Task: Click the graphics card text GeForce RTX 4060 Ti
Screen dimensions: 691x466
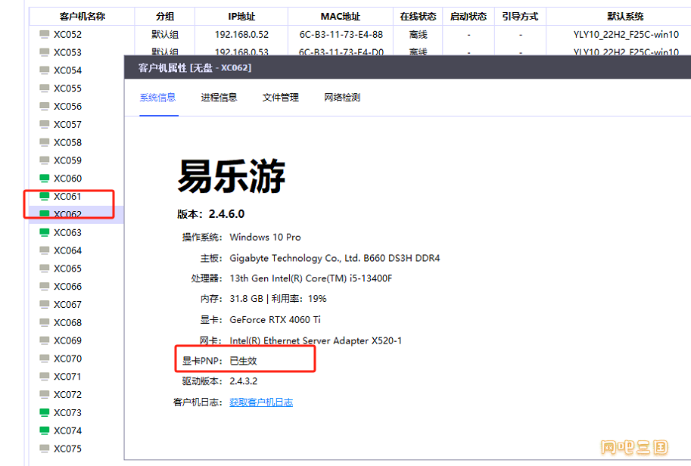Action: [275, 320]
